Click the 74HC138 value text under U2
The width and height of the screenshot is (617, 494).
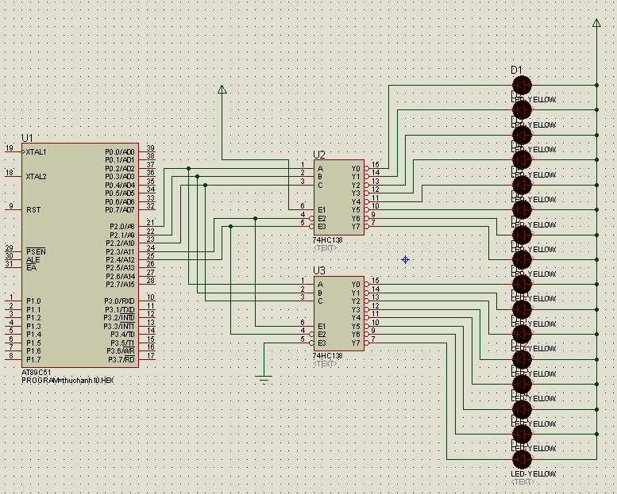click(328, 240)
